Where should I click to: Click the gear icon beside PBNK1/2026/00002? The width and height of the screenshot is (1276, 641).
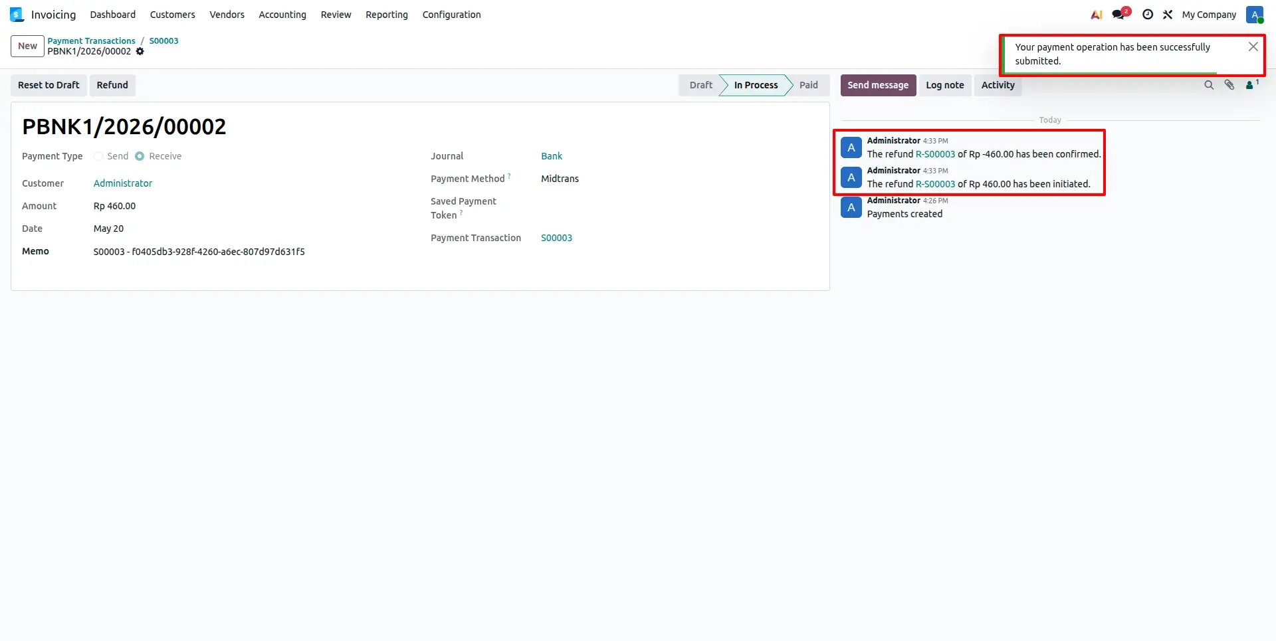tap(140, 51)
